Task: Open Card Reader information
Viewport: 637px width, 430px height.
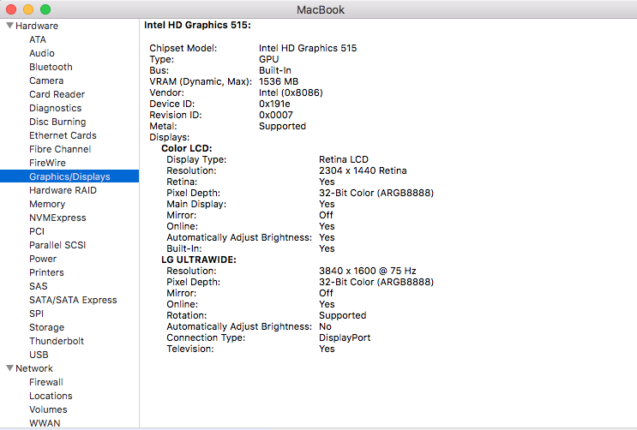Action: 57,94
